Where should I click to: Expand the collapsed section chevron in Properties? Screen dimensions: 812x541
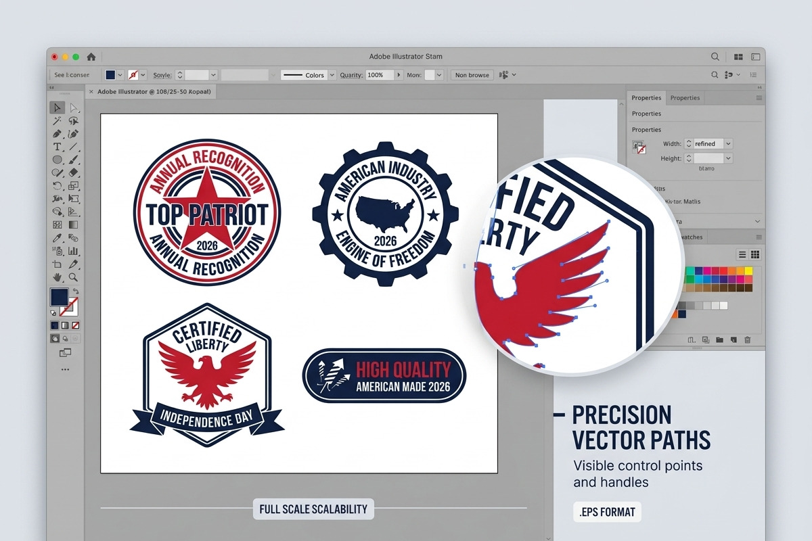[757, 221]
